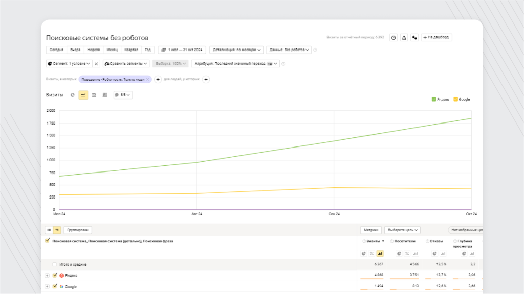Select line chart view

(x=83, y=95)
